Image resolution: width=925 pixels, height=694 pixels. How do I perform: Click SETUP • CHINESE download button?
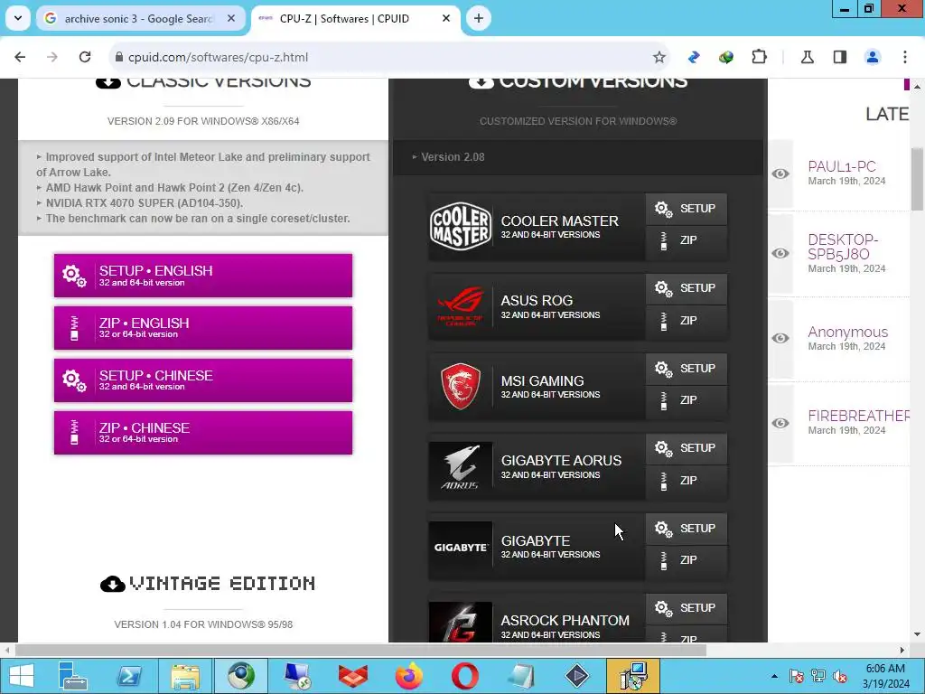[x=203, y=380]
